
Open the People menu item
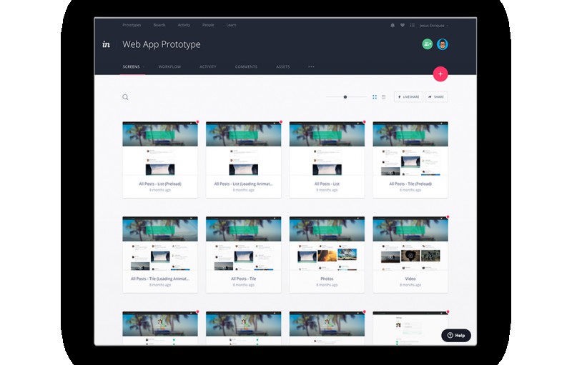tap(208, 25)
